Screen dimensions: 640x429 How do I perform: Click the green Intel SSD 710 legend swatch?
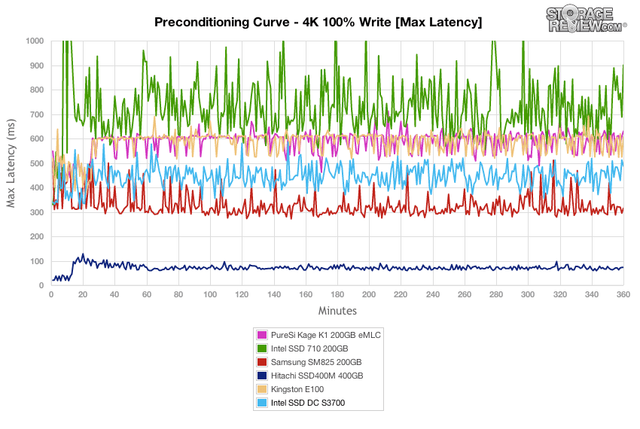pyautogui.click(x=261, y=348)
